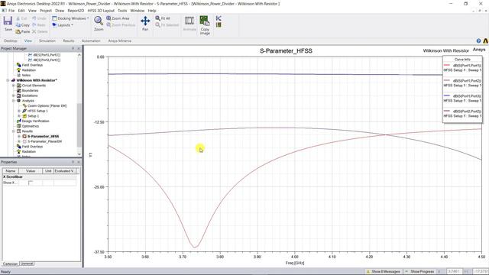The image size is (489, 275).
Task: Open the General properties tab
Action: [x=27, y=264]
